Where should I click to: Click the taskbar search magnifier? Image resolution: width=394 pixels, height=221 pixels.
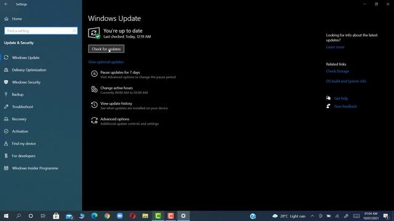[x=18, y=215]
